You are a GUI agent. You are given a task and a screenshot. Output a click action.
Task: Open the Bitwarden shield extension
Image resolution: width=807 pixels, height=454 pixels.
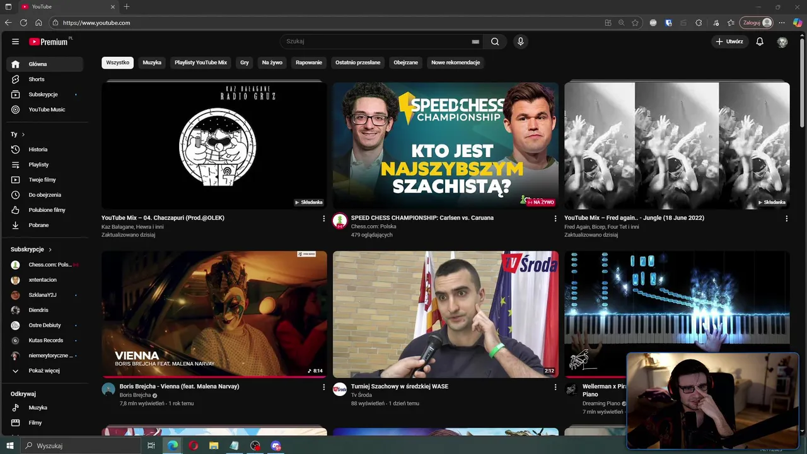pos(668,23)
